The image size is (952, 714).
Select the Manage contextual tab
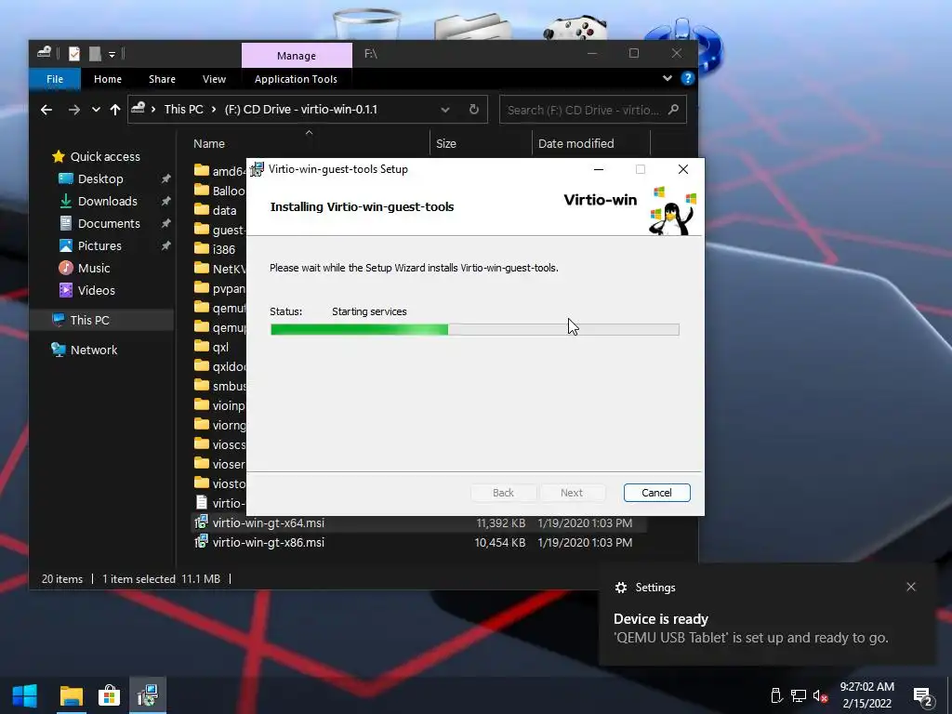[297, 55]
